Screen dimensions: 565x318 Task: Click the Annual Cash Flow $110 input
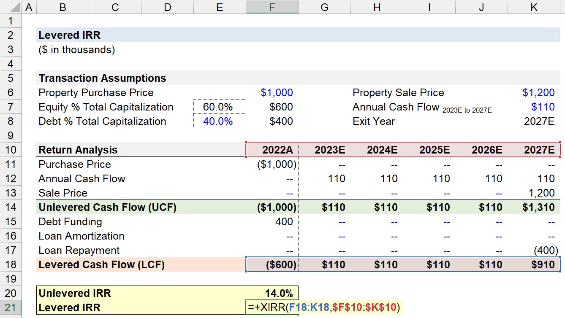pos(543,107)
